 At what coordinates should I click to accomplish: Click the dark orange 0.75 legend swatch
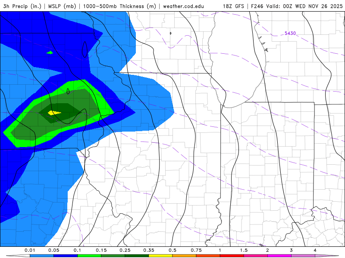(208, 256)
